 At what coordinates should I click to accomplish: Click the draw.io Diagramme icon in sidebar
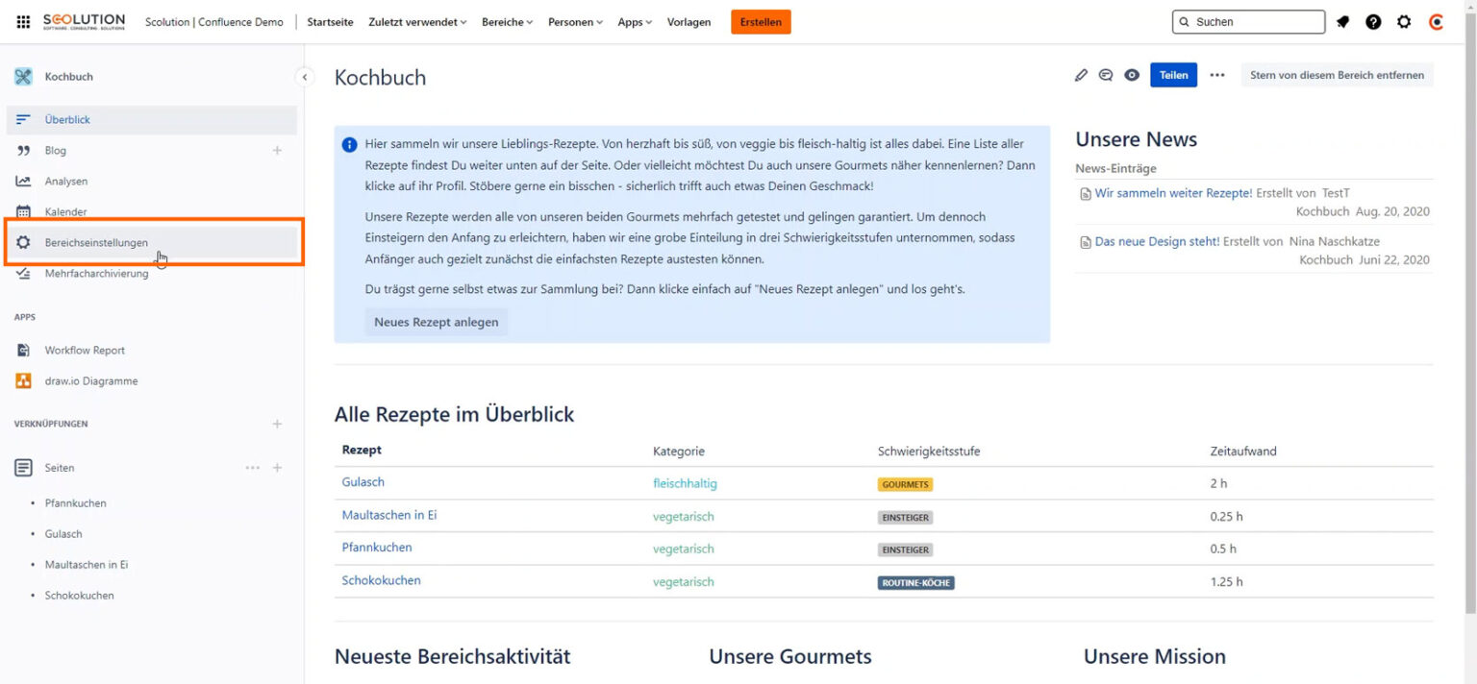tap(23, 381)
